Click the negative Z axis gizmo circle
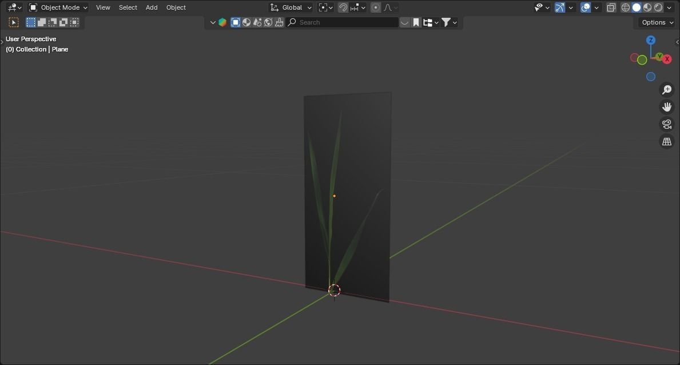 tap(650, 77)
